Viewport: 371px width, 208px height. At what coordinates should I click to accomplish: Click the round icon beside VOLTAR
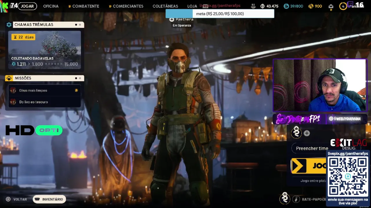click(x=8, y=199)
